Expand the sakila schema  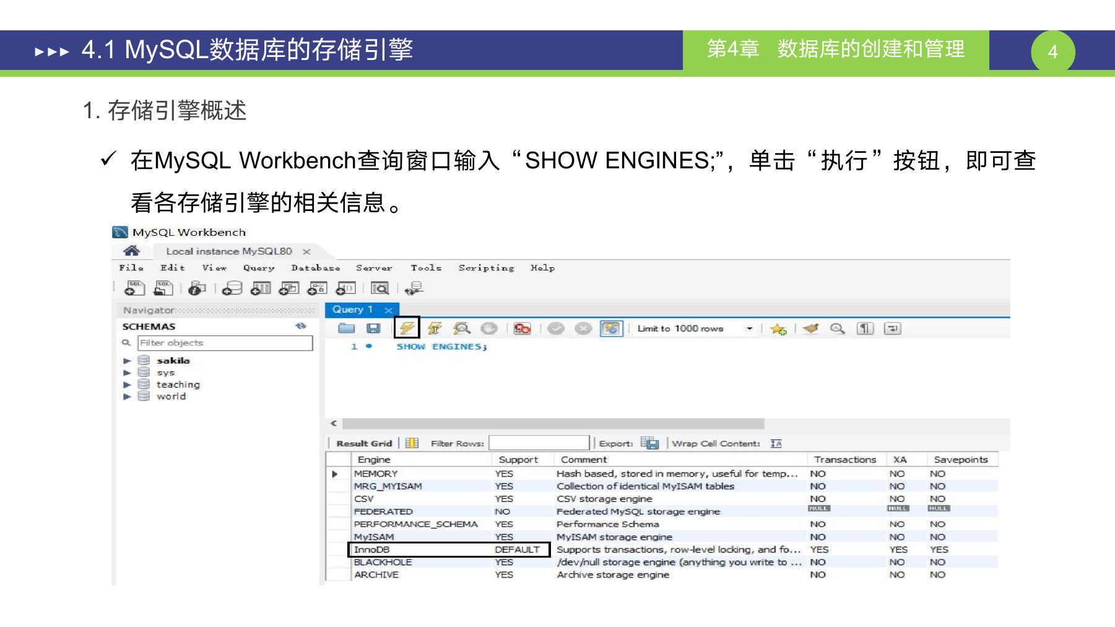(127, 360)
